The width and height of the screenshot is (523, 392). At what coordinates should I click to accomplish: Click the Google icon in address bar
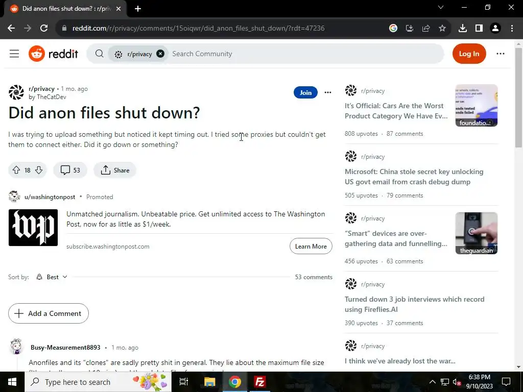coord(393,29)
